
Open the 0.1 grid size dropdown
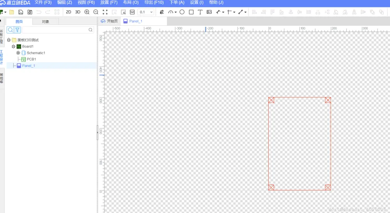point(146,12)
